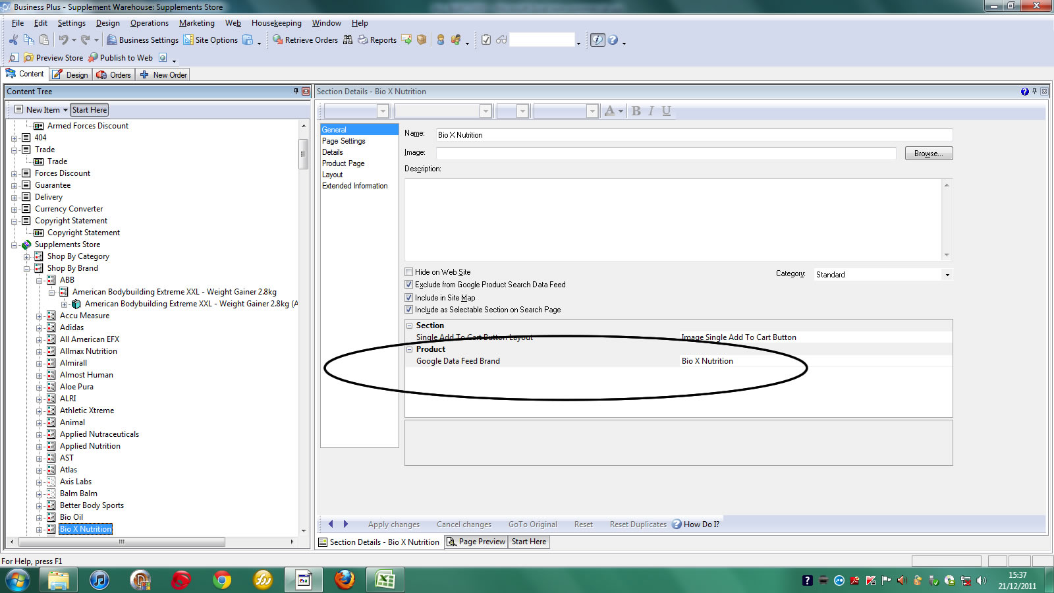This screenshot has width=1054, height=593.
Task: Click the bold formatting B icon
Action: coord(636,111)
